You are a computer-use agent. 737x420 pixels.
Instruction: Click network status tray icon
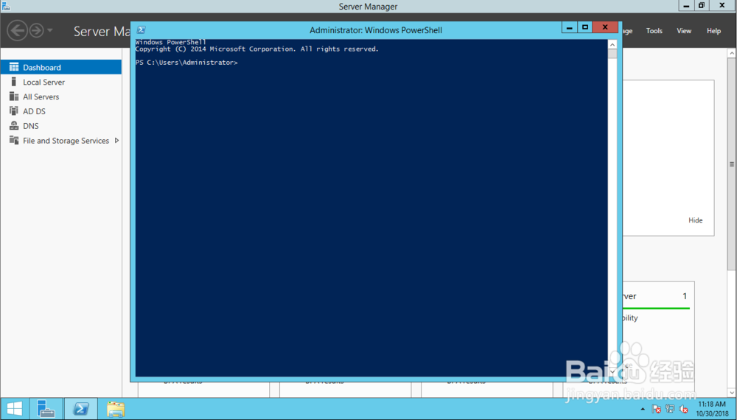coord(670,409)
